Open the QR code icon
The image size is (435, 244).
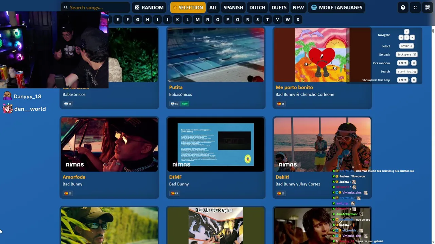pyautogui.click(x=428, y=7)
